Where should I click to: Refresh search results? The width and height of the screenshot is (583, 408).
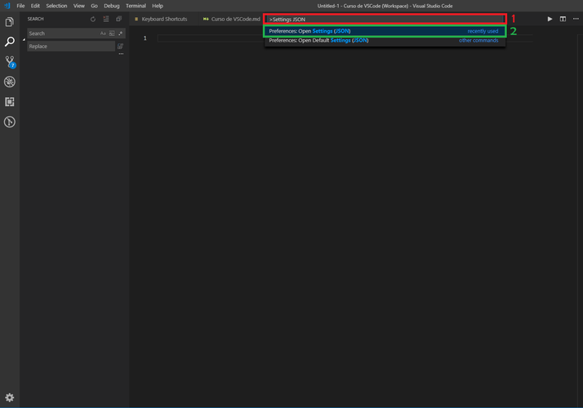click(x=93, y=19)
